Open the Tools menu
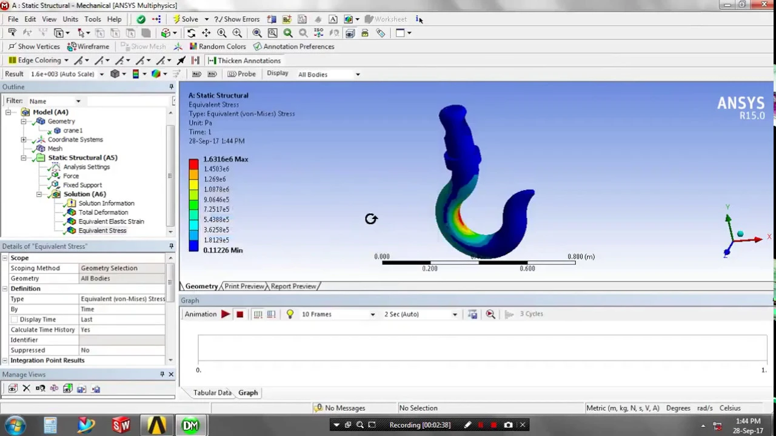The image size is (776, 436). click(92, 19)
